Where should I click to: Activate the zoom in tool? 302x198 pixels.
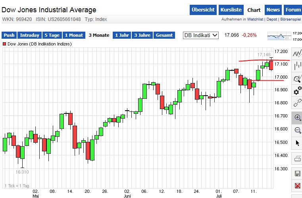297,117
